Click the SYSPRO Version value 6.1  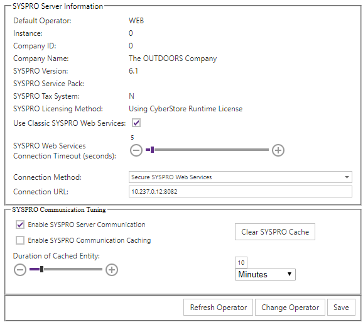[x=133, y=71]
